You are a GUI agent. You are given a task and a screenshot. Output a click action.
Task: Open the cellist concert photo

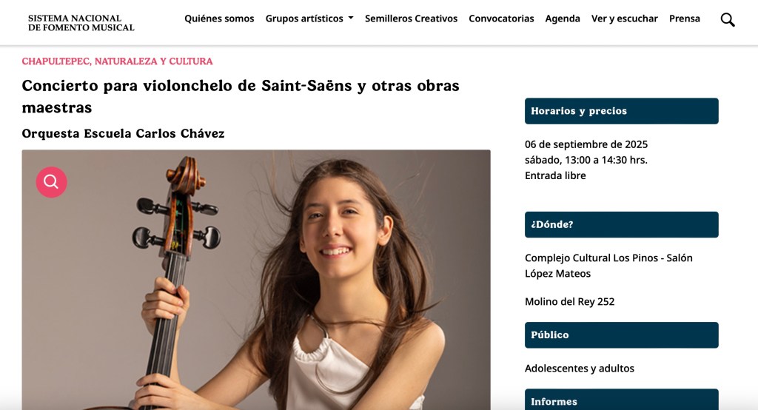256,280
